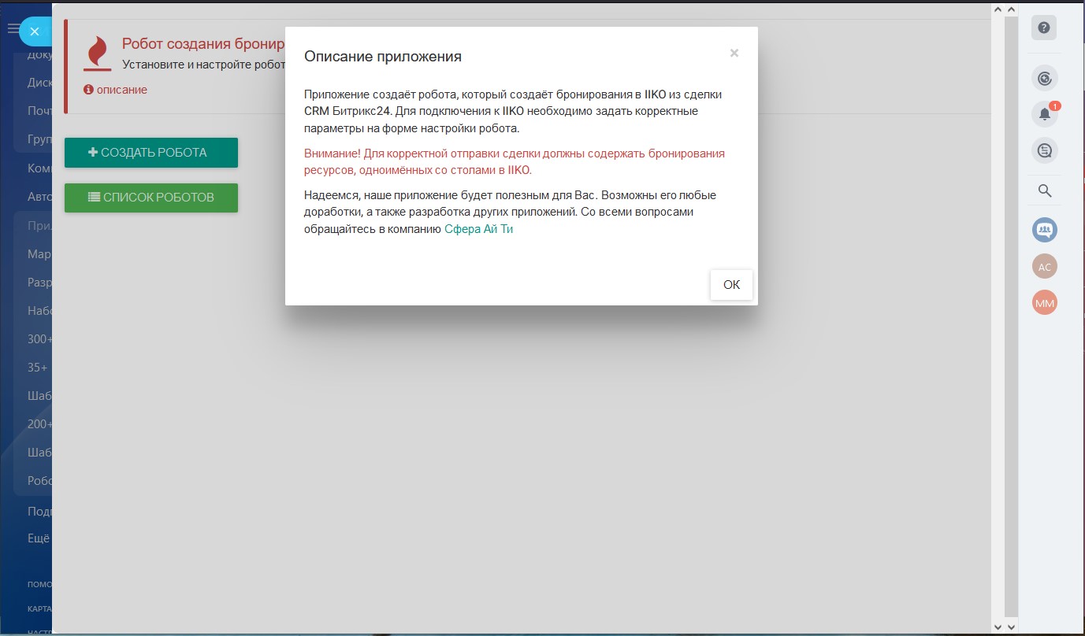
Task: Open the '200+' left menu entry
Action: [x=39, y=424]
